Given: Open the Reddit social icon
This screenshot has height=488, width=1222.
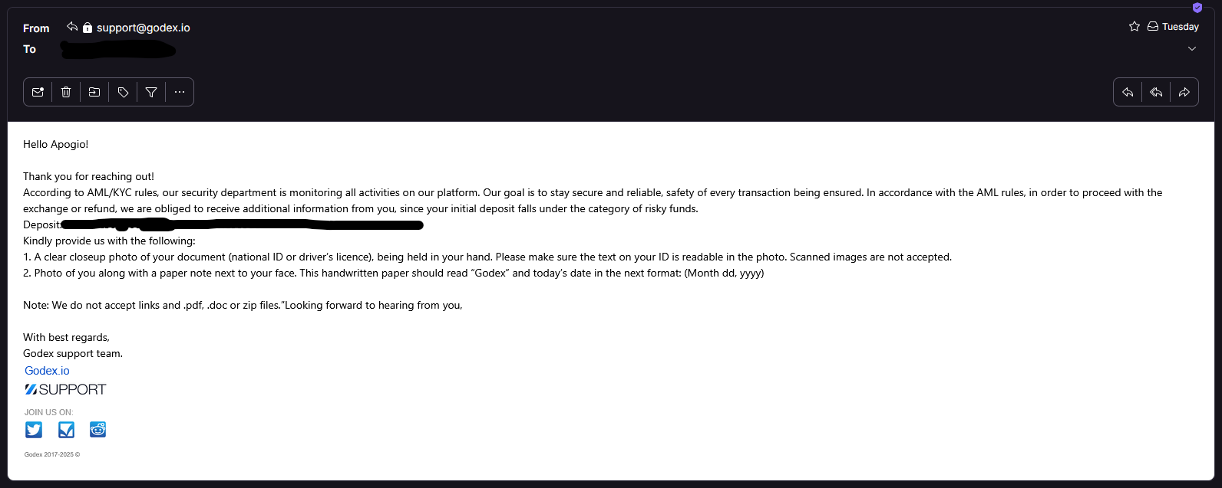Looking at the screenshot, I should point(97,430).
